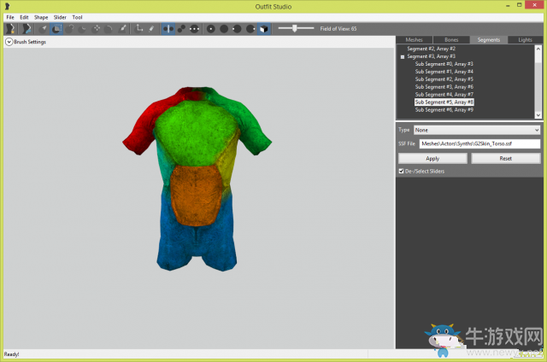This screenshot has width=547, height=362.
Task: Click the left side view icon
Action: (238, 29)
